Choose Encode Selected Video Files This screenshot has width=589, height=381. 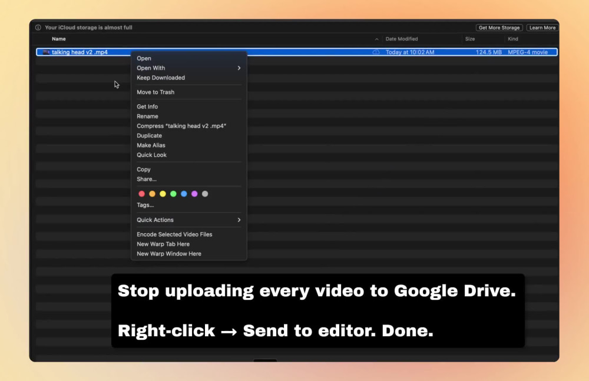[188, 234]
